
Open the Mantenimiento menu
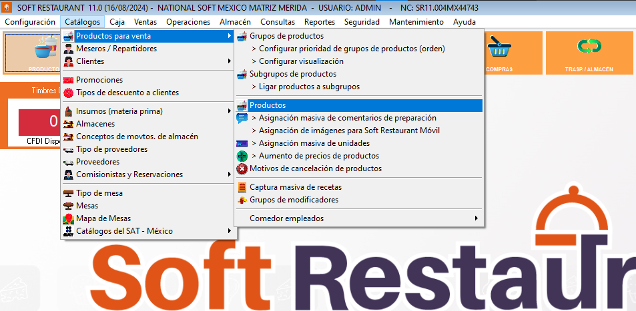(416, 22)
